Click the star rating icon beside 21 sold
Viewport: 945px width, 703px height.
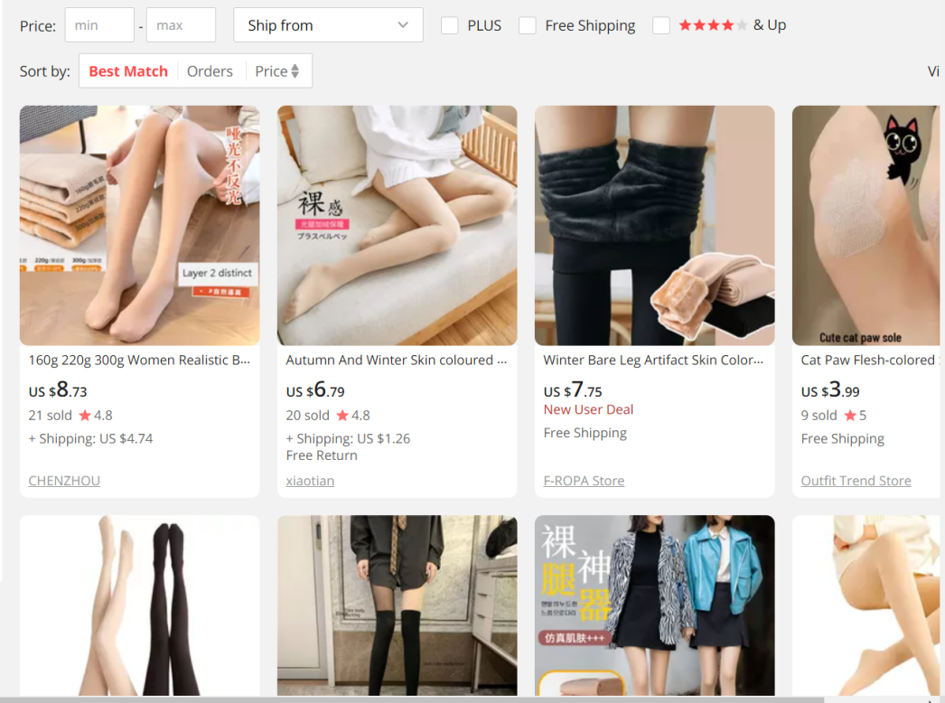click(85, 416)
